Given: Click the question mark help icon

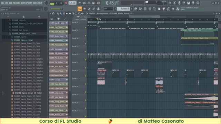Looking at the screenshot, I should [x=184, y=3].
